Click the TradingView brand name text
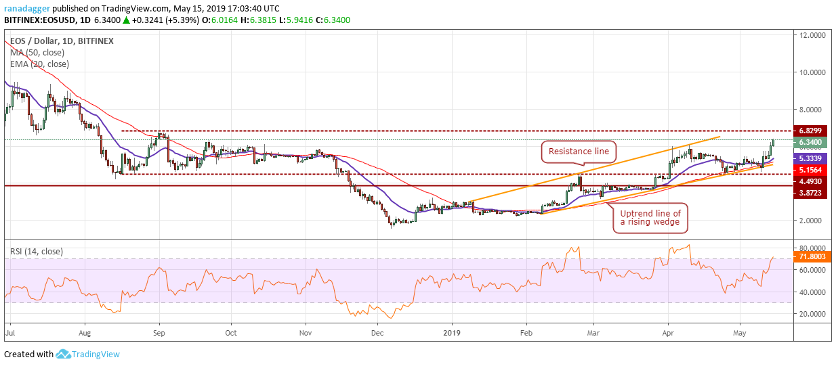836x366 pixels. pos(96,354)
